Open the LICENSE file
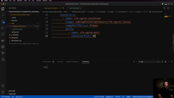Screen dimensions: 174x98 tap(15, 35)
